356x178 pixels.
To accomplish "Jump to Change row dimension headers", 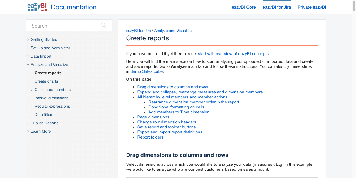I will [x=167, y=122].
